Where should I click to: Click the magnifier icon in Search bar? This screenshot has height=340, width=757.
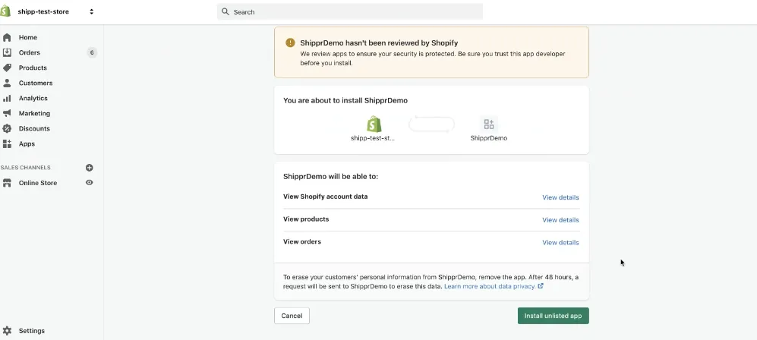226,11
